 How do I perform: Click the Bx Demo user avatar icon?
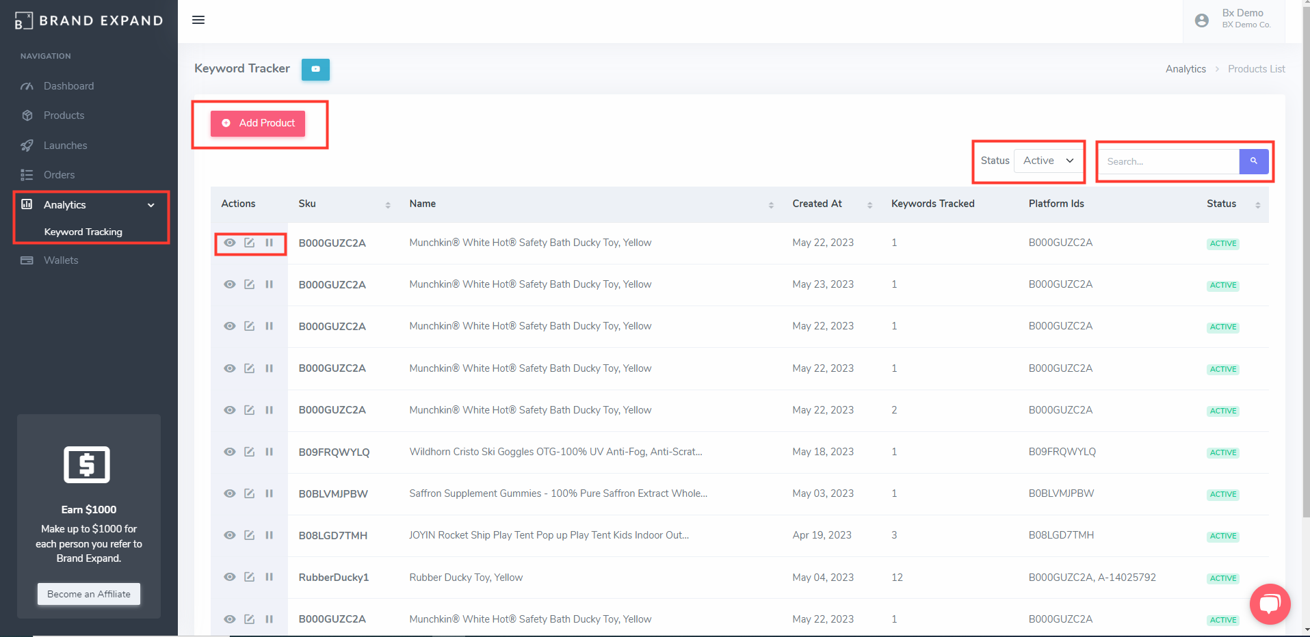click(1201, 21)
